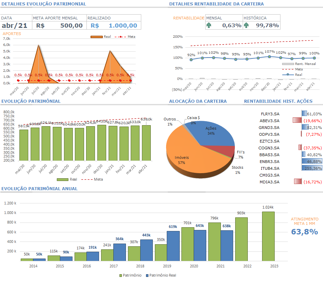Click the 643,0k bar for dez/20
Screen dimensions: 323x281
tap(102, 143)
